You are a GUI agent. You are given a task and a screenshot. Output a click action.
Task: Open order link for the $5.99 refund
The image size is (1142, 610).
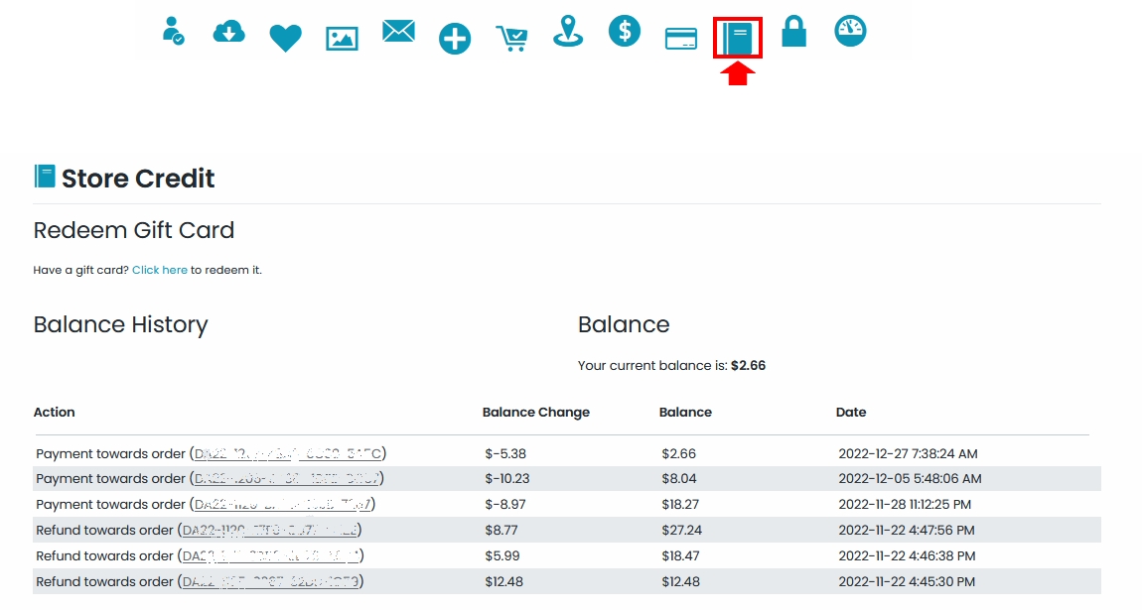(x=270, y=555)
